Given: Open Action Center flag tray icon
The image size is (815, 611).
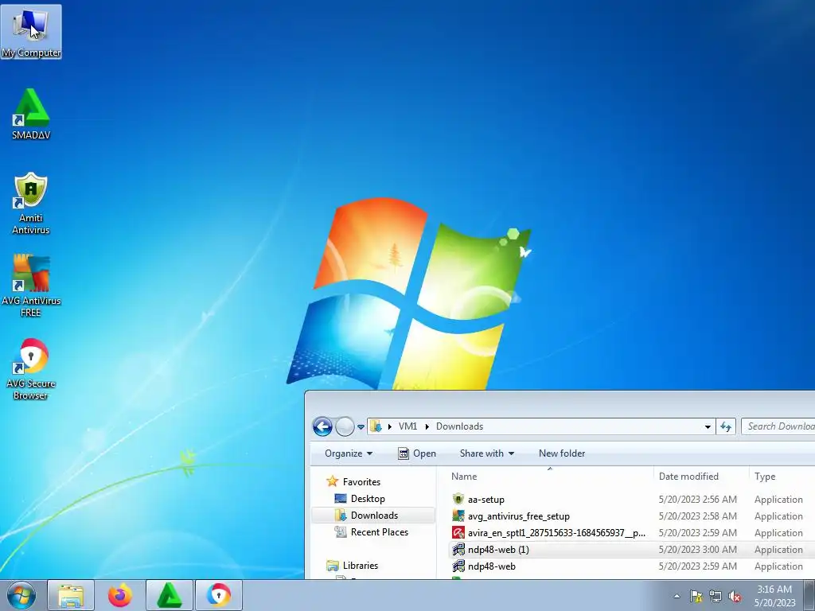Looking at the screenshot, I should click(696, 596).
